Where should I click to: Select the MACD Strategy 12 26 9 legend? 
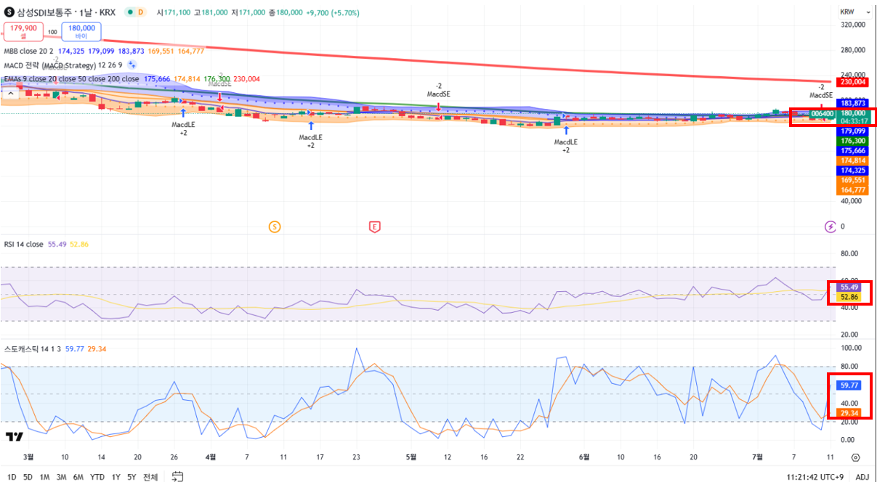point(62,65)
